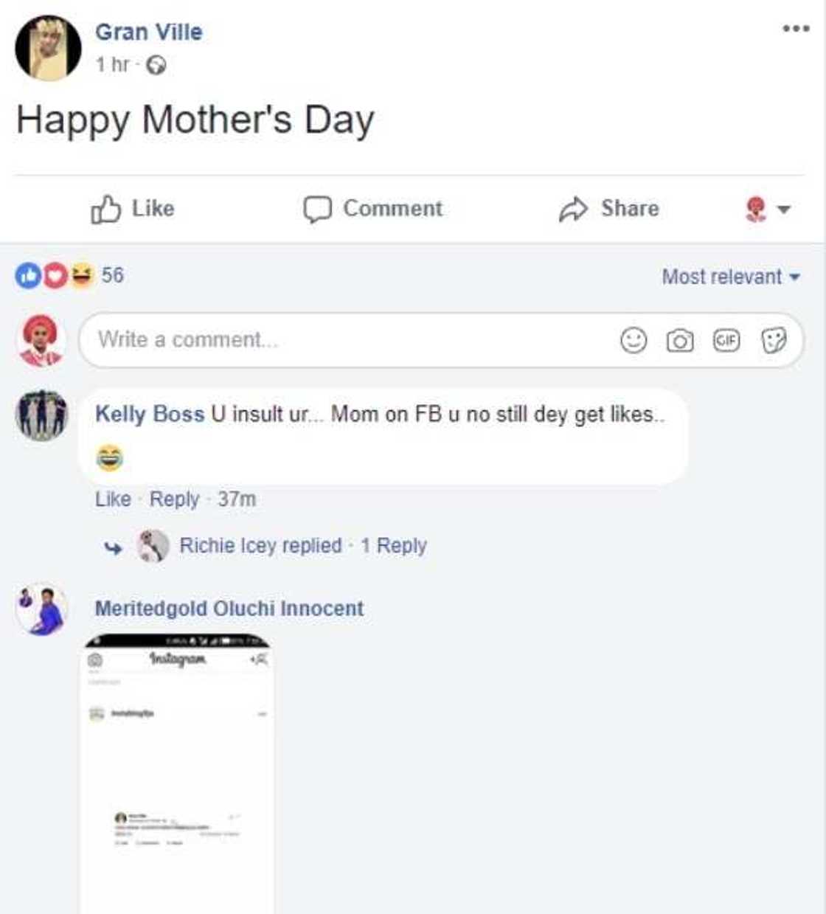Viewport: 826px width, 914px height.
Task: Expand the 1 Reply thread under Kelly Boss
Action: click(x=395, y=546)
